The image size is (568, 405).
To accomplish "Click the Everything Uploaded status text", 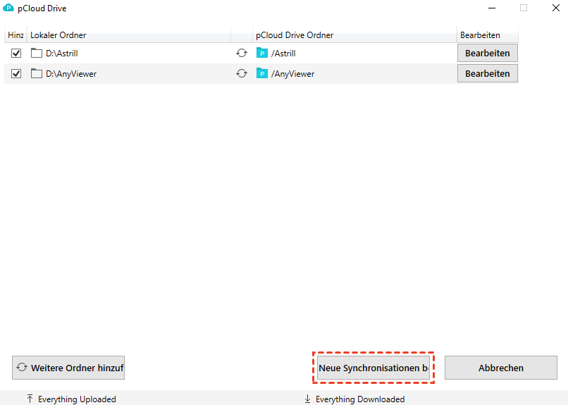I will coord(77,399).
